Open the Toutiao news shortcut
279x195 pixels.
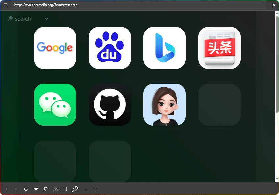click(x=219, y=48)
